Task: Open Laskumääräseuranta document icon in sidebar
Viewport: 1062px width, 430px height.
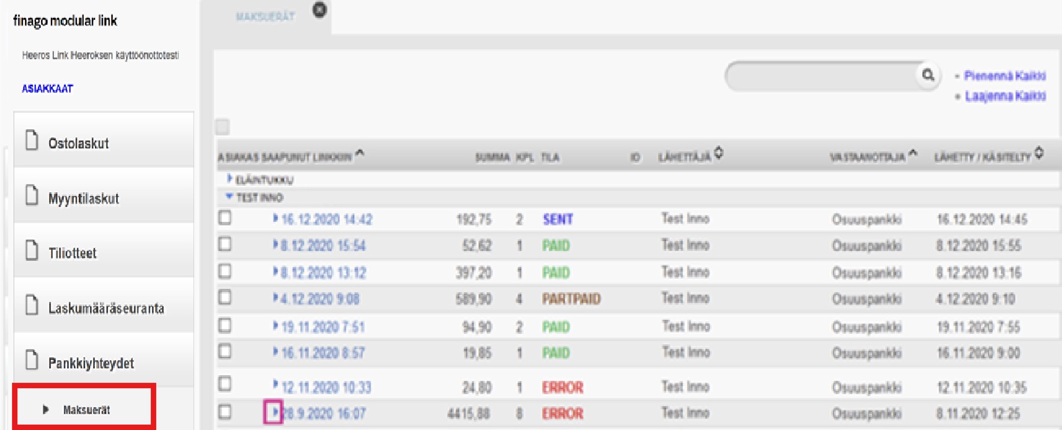Action: 32,305
